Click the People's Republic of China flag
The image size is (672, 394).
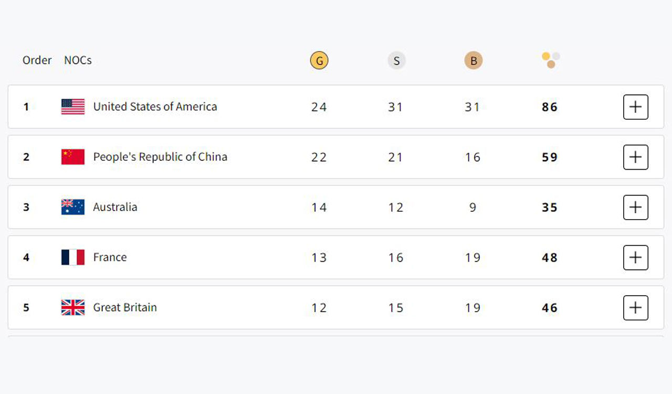(73, 157)
